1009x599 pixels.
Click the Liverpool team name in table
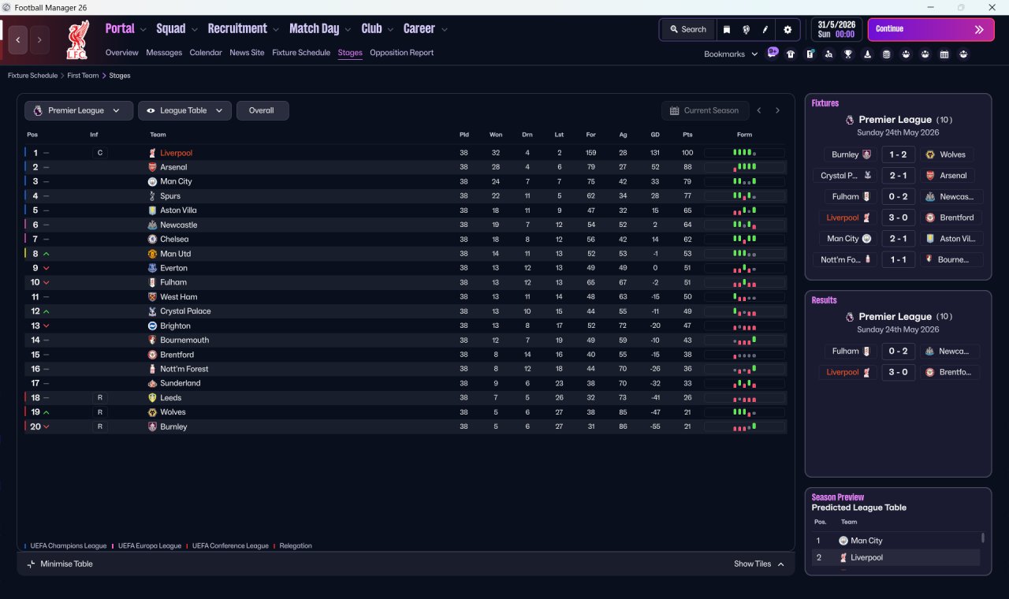[176, 153]
